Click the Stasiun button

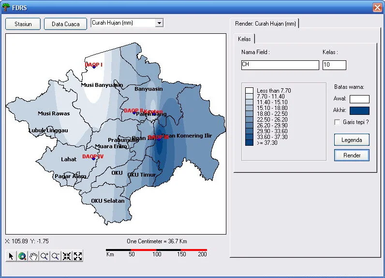point(23,24)
